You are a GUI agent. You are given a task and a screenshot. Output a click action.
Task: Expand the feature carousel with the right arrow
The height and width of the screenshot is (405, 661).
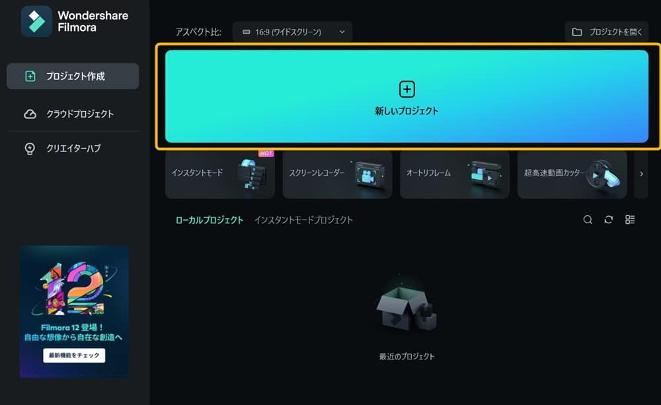[x=640, y=174]
